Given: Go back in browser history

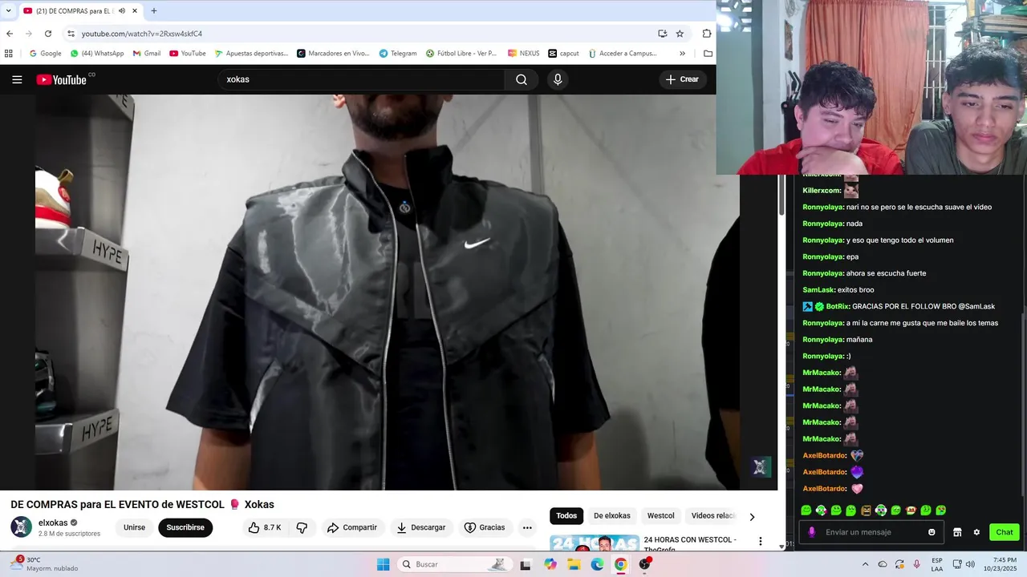Looking at the screenshot, I should (10, 34).
